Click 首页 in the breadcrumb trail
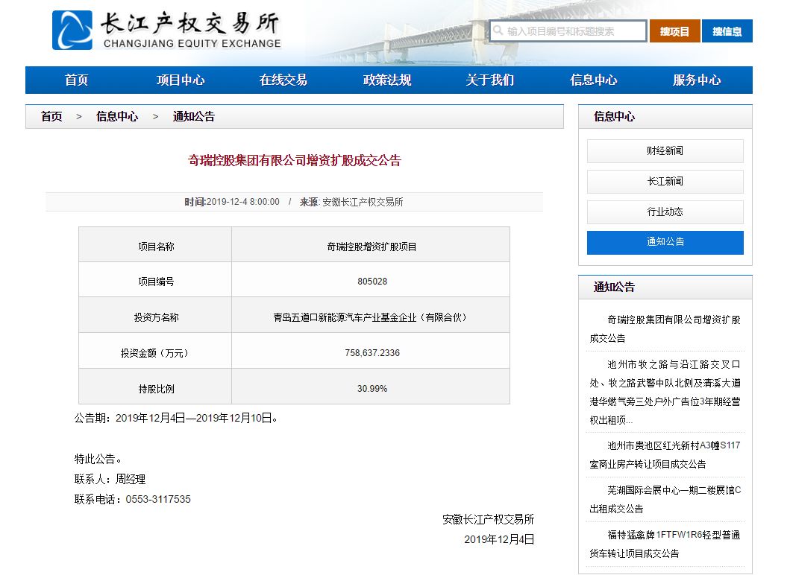 click(51, 117)
